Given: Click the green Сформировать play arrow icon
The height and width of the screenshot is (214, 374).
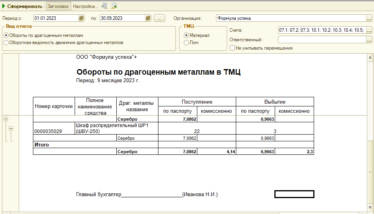Looking at the screenshot, I should tap(4, 6).
